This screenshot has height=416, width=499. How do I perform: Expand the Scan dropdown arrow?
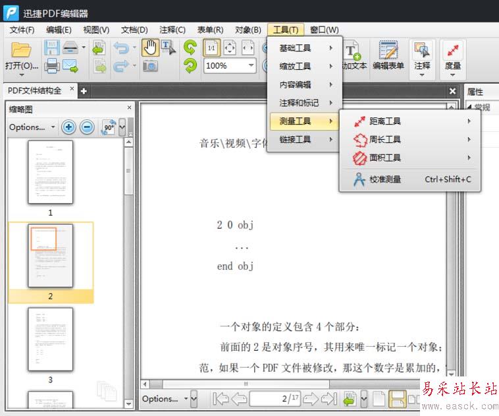[84, 47]
